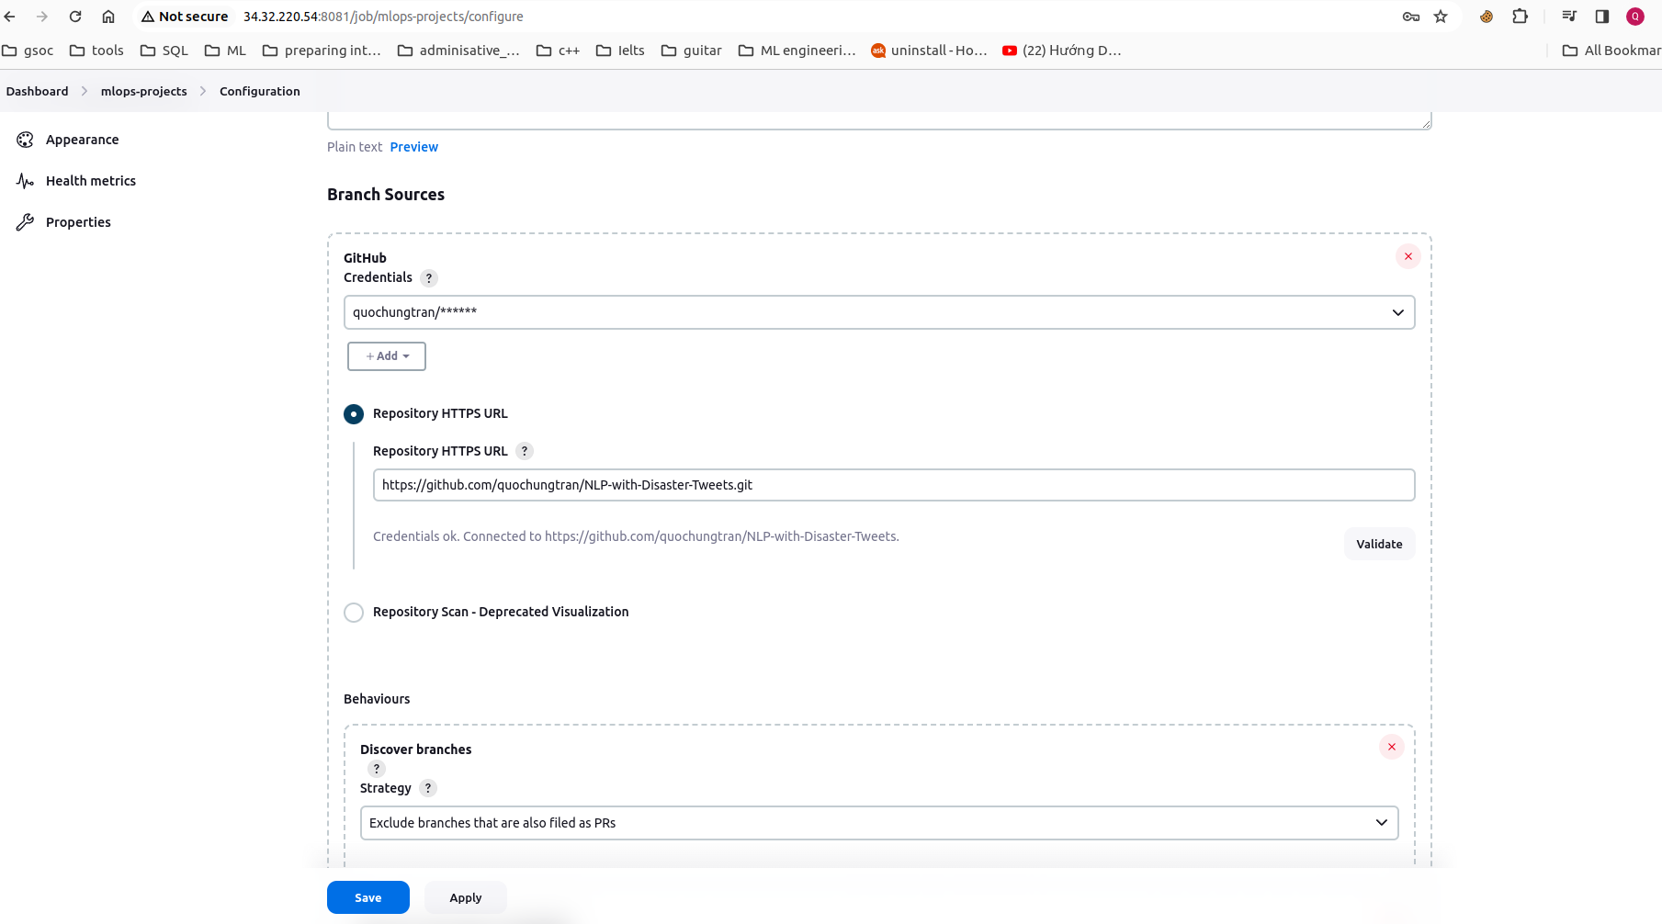Remove Discover branches behaviour with red X

[x=1392, y=747]
